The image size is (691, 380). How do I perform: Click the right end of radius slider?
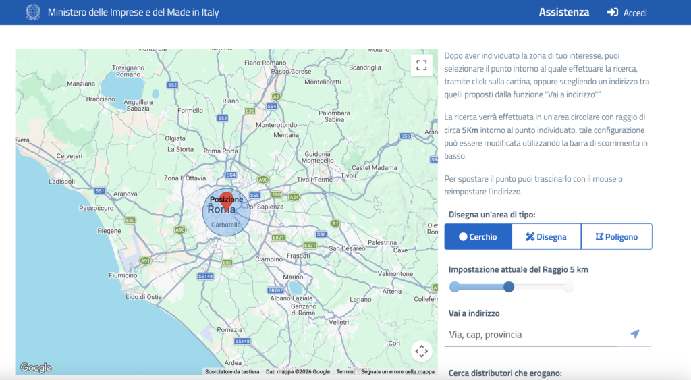(x=569, y=287)
